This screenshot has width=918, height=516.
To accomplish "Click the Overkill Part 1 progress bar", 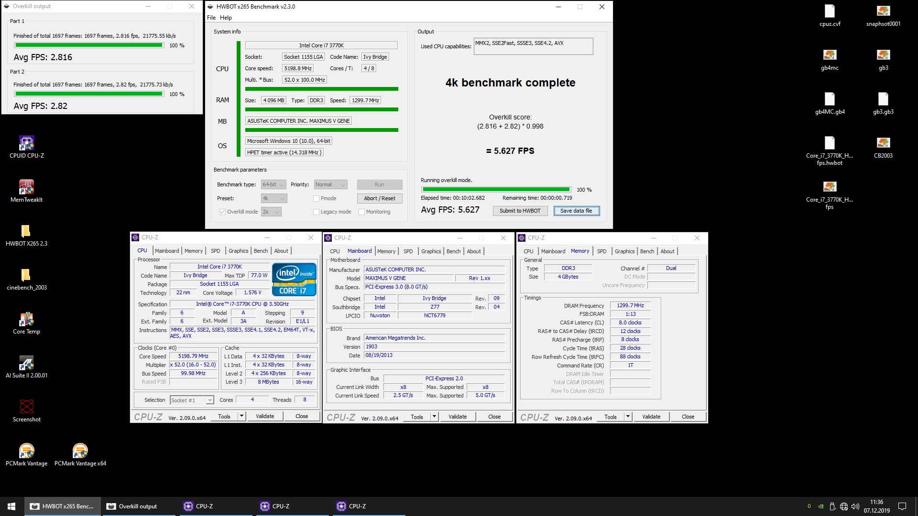I will click(x=89, y=45).
